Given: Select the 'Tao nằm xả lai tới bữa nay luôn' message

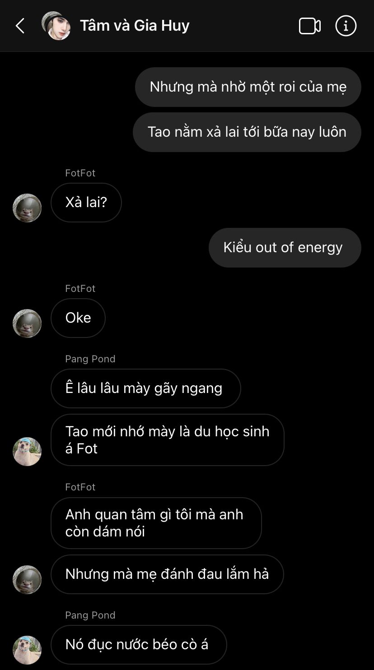Looking at the screenshot, I should point(247,132).
